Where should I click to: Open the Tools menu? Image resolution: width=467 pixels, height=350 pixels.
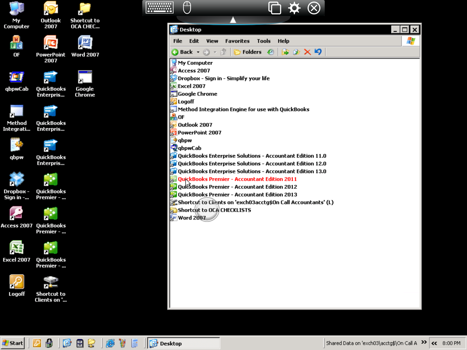click(264, 41)
